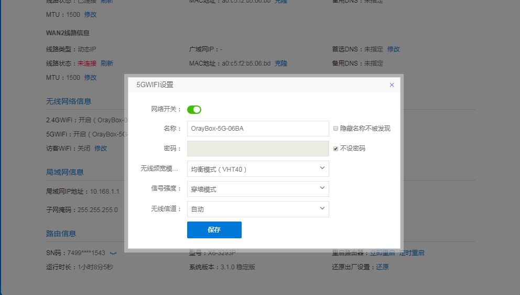Image resolution: width=520 pixels, height=295 pixels.
Task: Modify the guest WiFi setting
Action: (x=101, y=148)
